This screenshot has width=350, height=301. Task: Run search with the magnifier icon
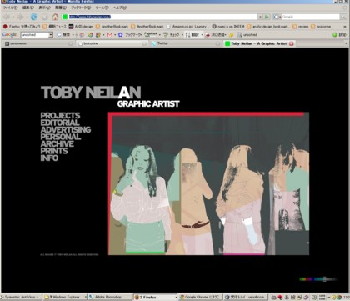point(342,17)
